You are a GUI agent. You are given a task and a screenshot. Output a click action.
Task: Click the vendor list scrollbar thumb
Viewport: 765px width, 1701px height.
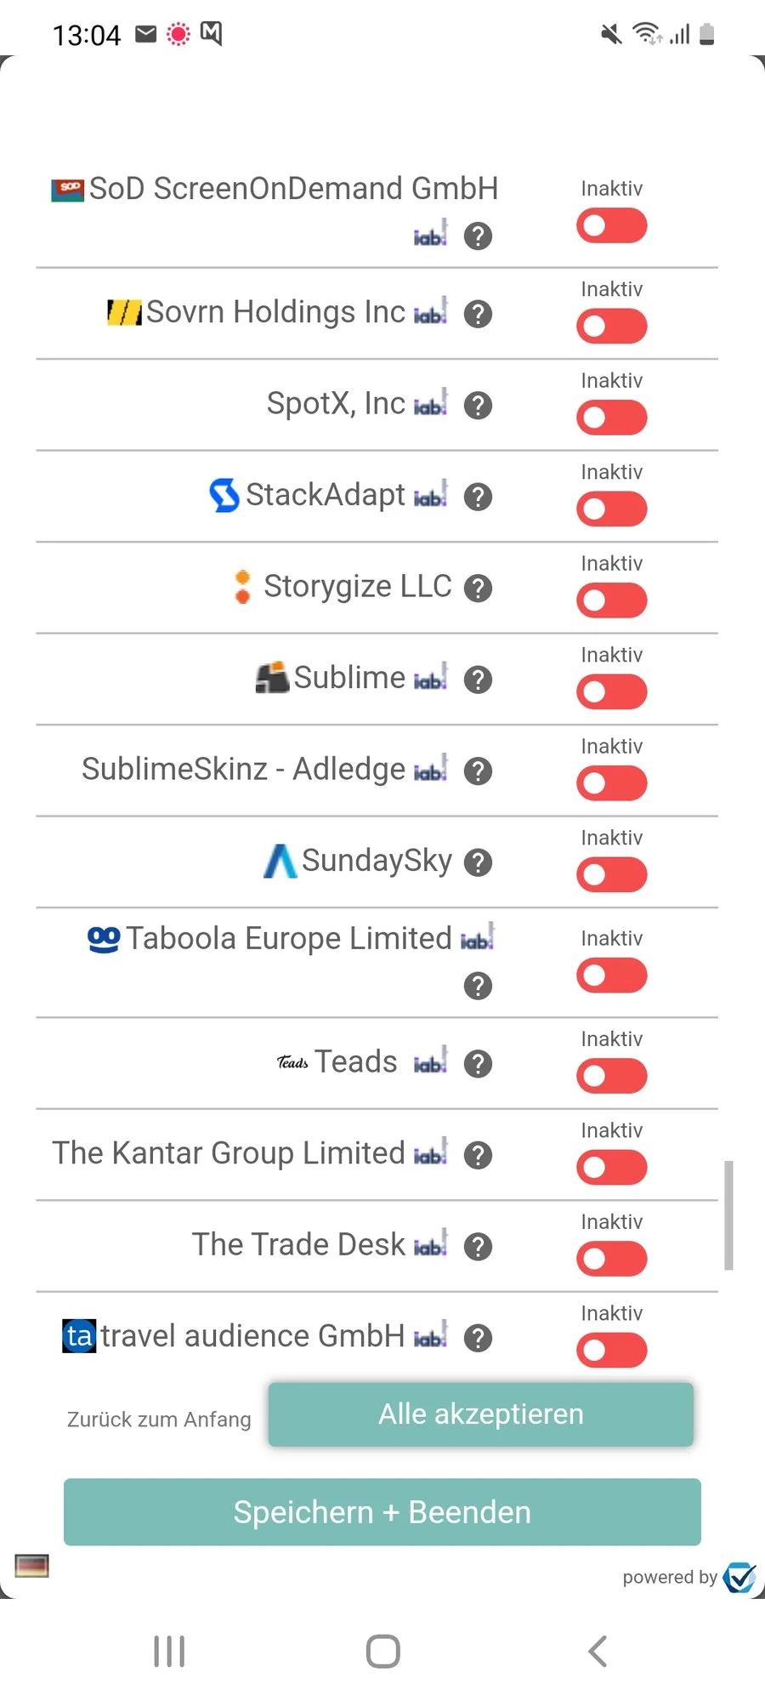pyautogui.click(x=728, y=1215)
